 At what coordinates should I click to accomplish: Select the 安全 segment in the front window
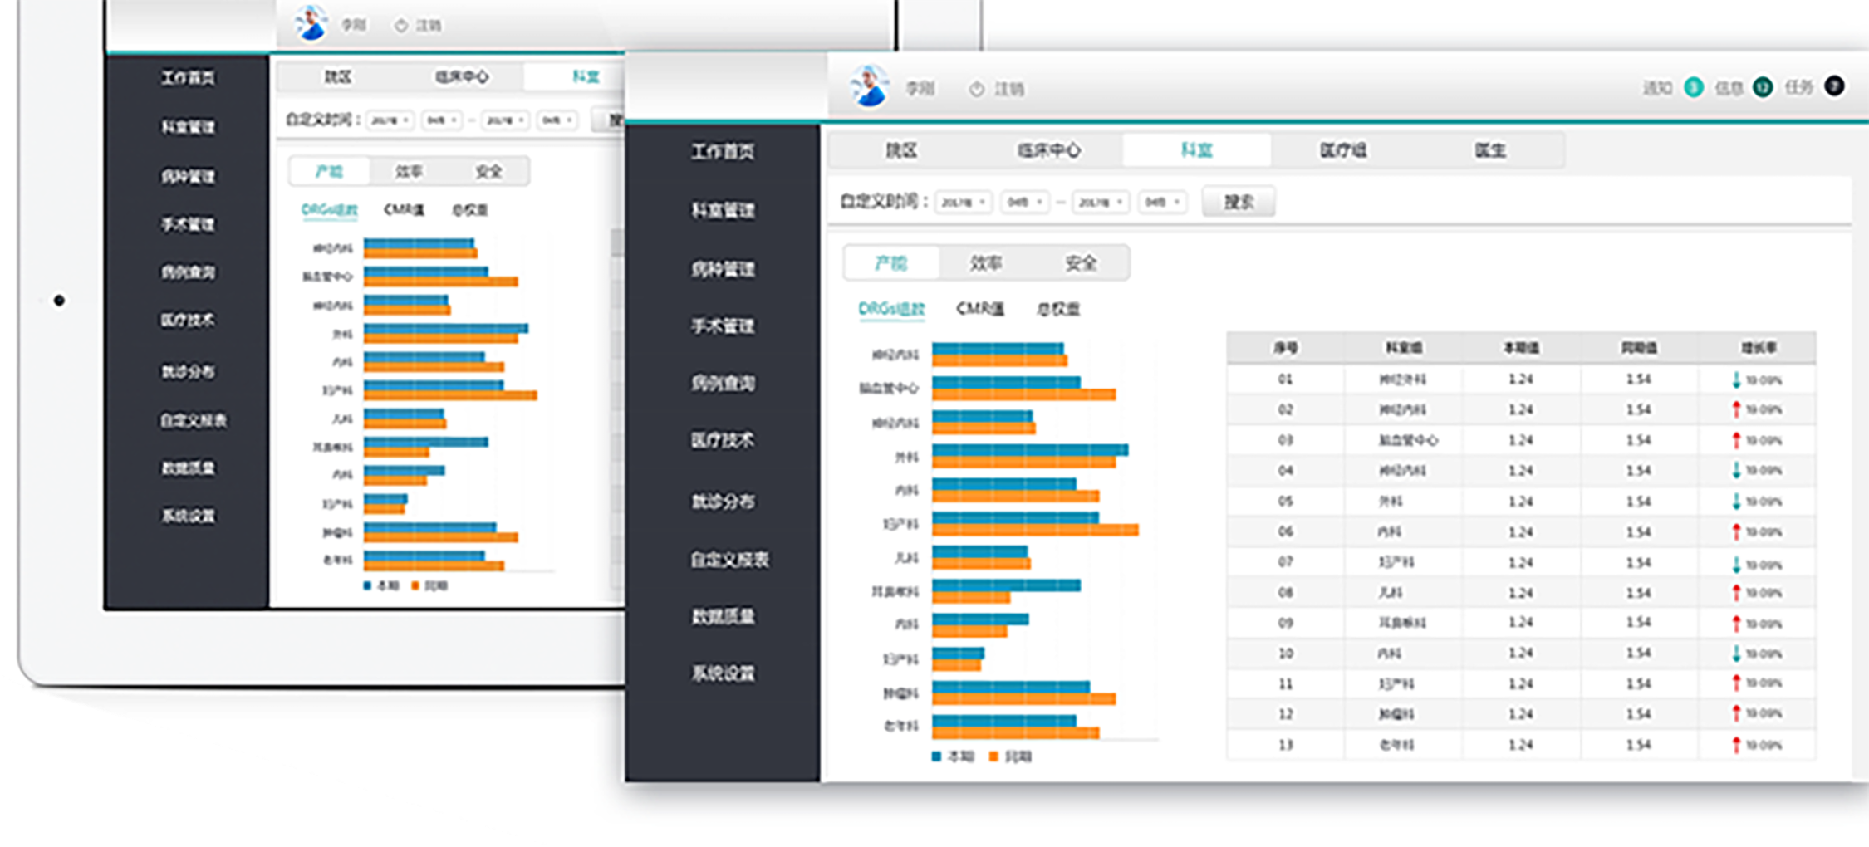[x=1081, y=263]
